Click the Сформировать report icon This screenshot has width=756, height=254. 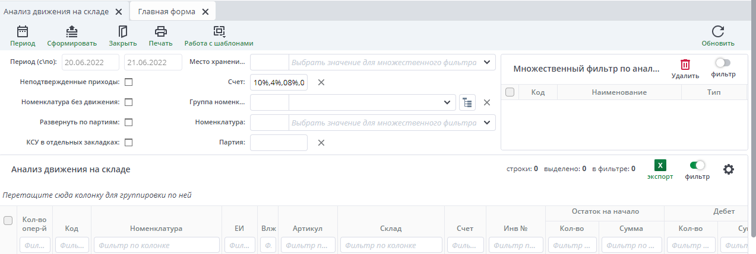tap(72, 32)
